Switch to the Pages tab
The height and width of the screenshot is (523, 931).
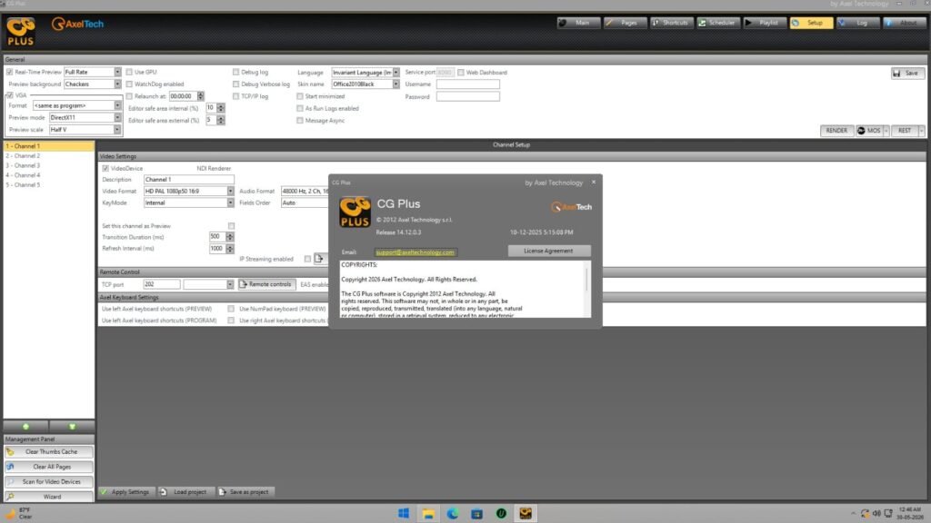click(625, 23)
